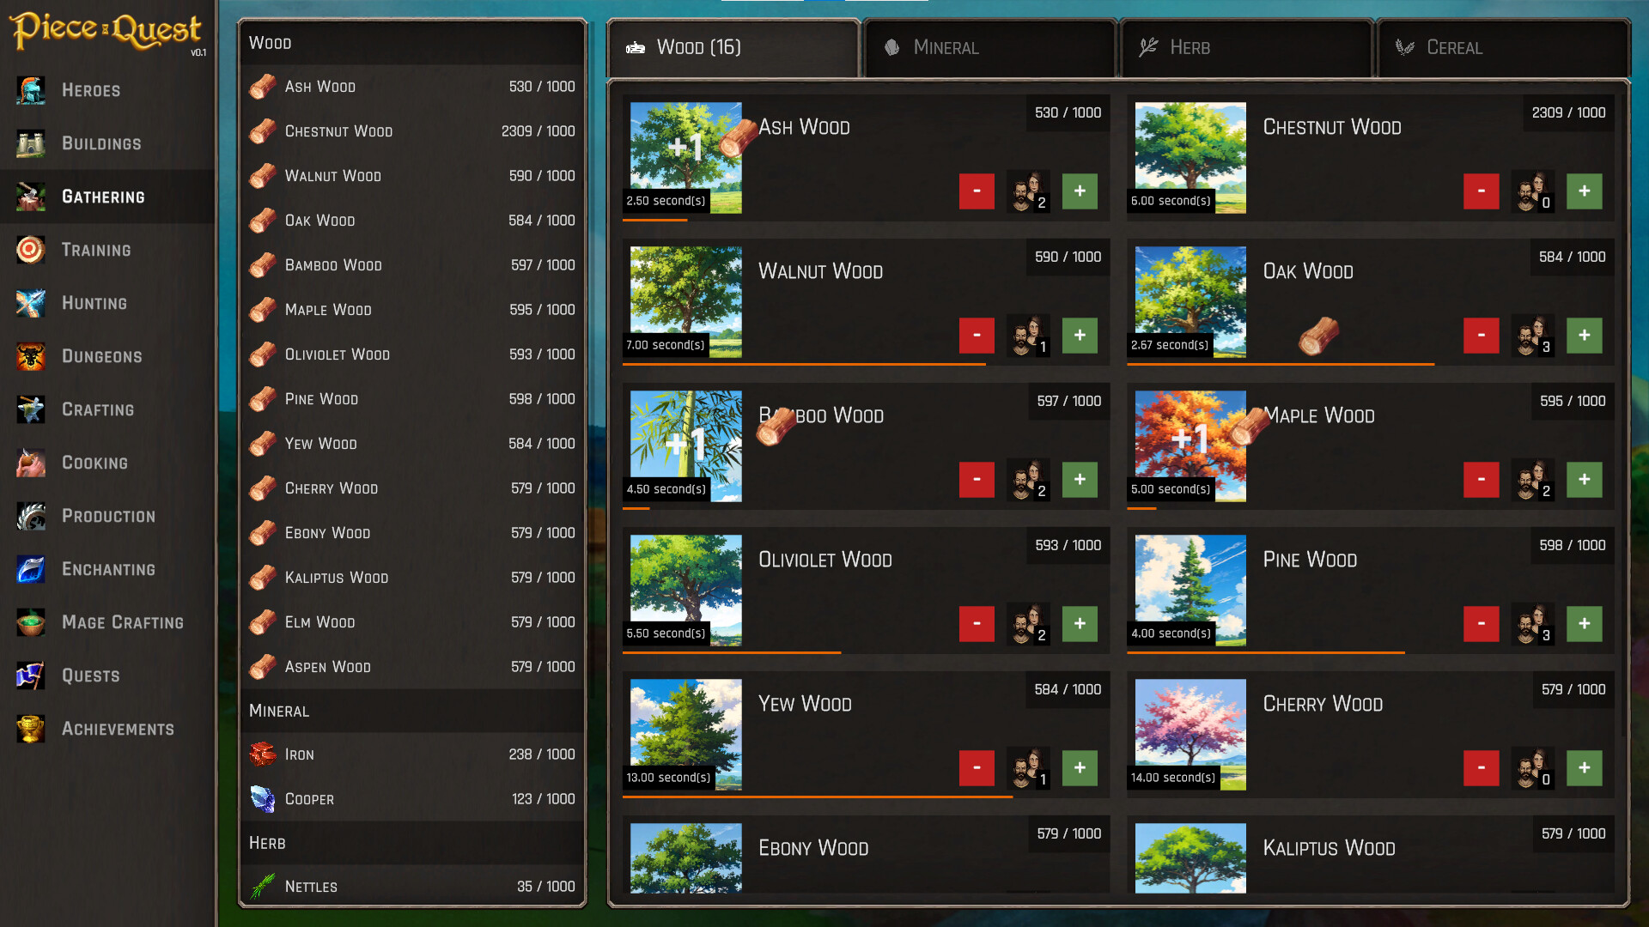
Task: Switch to the Cereal tab
Action: click(1503, 47)
